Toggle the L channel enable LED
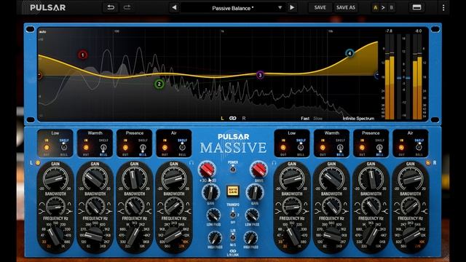This screenshot has width=466, height=262. pyautogui.click(x=38, y=163)
